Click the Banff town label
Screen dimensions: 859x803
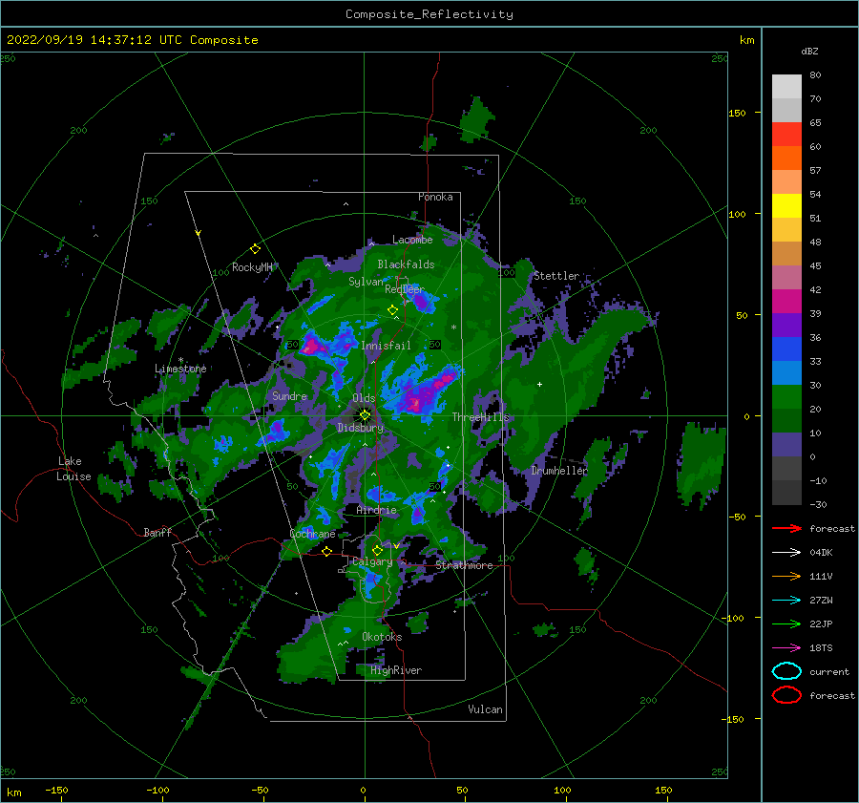pyautogui.click(x=157, y=532)
